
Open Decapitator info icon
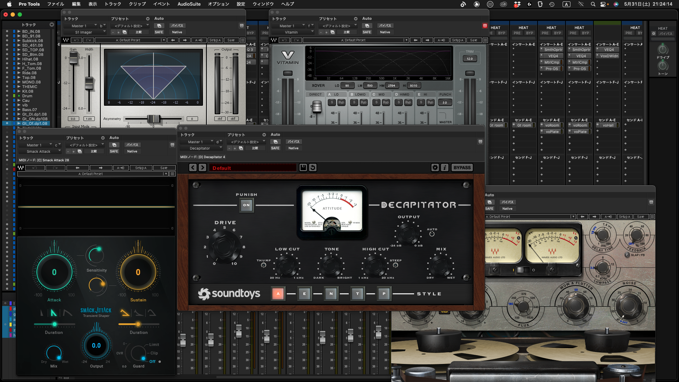(x=445, y=168)
